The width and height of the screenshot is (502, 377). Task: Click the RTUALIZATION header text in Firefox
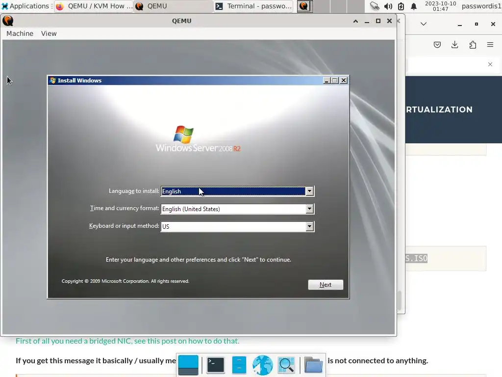click(x=439, y=109)
